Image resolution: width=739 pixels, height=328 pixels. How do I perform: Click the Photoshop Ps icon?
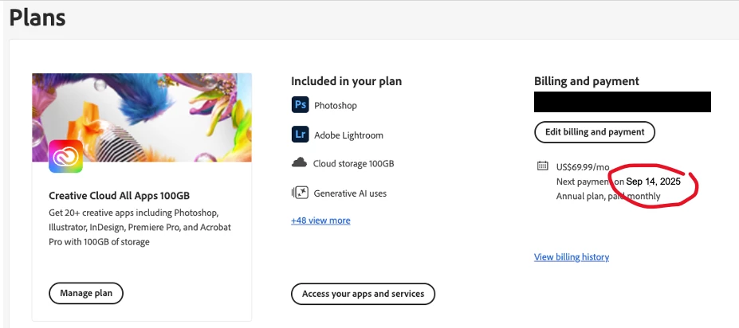[x=300, y=104]
